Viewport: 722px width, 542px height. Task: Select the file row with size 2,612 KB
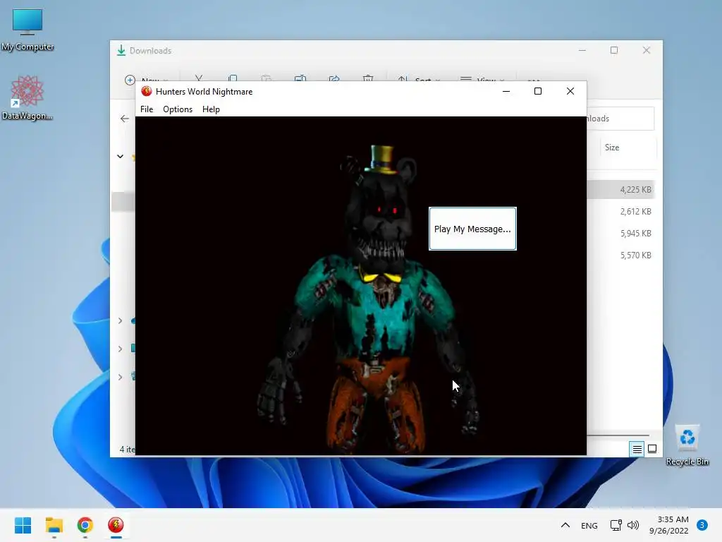tap(621, 212)
